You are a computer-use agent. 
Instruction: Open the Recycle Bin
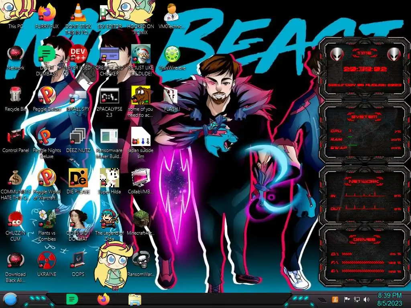click(x=16, y=99)
